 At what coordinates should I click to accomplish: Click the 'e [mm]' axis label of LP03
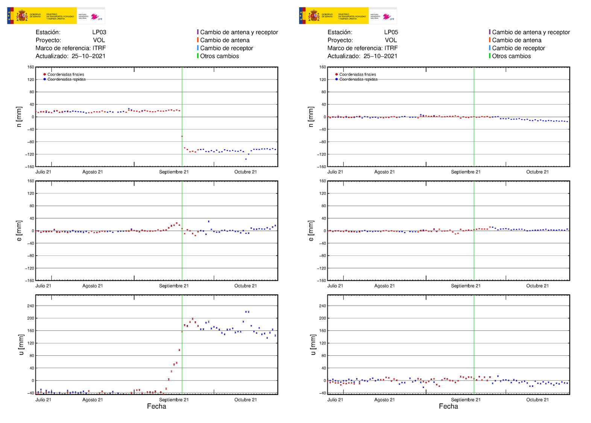point(19,231)
